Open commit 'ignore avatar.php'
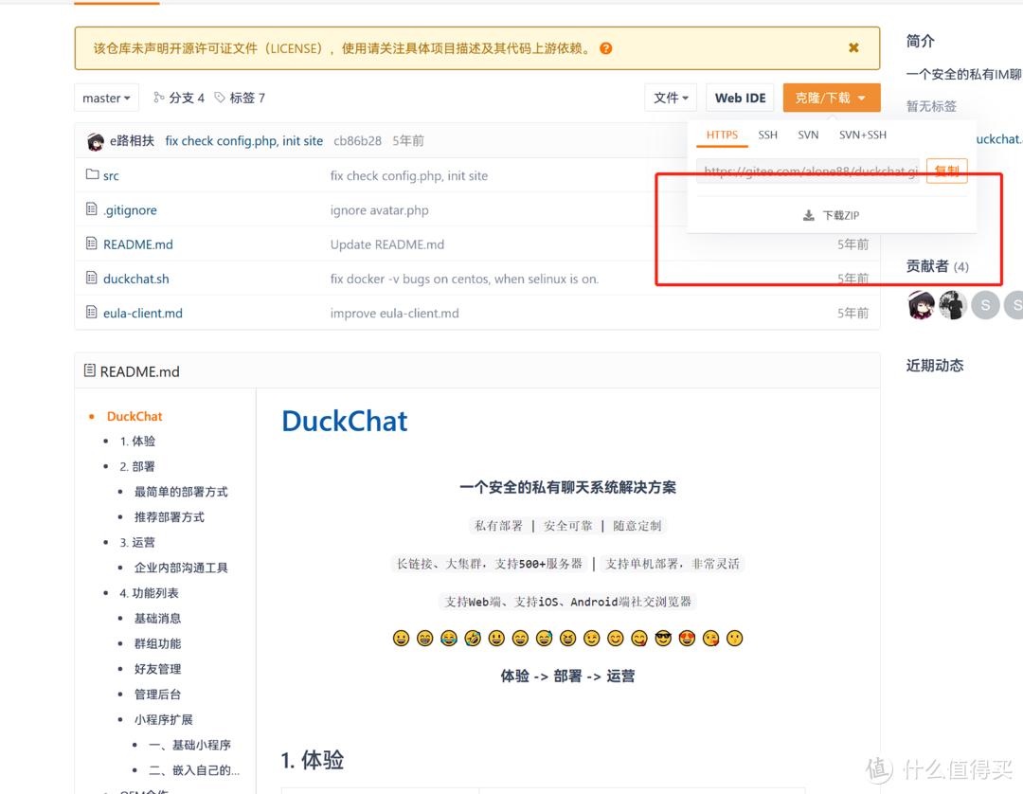Image resolution: width=1023 pixels, height=794 pixels. [x=379, y=210]
